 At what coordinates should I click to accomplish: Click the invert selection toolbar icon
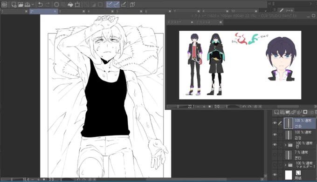coord(93,5)
